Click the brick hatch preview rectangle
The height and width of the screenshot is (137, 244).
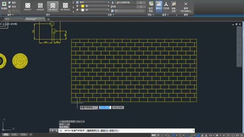click(x=134, y=70)
